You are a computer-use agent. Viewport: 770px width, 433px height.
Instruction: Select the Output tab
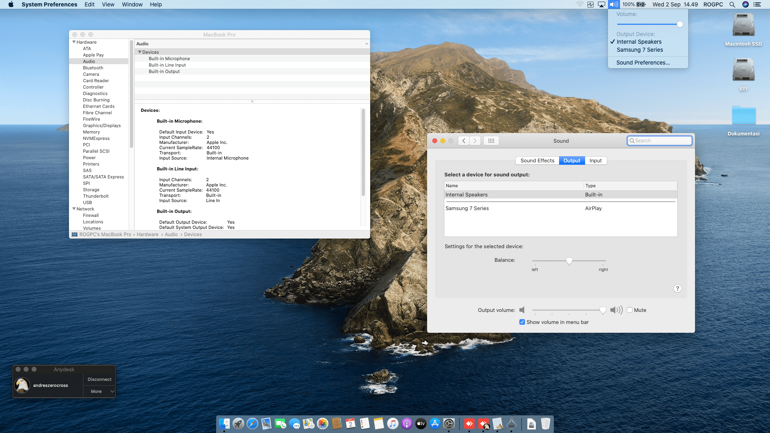(x=572, y=160)
